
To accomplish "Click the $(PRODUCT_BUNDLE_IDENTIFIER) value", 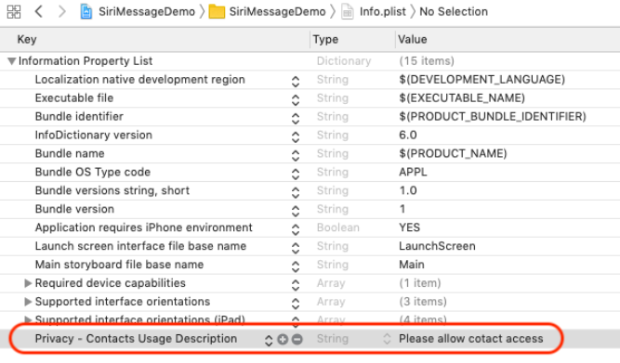I will pos(493,117).
